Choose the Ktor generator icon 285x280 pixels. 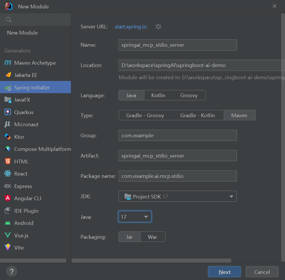pyautogui.click(x=8, y=137)
